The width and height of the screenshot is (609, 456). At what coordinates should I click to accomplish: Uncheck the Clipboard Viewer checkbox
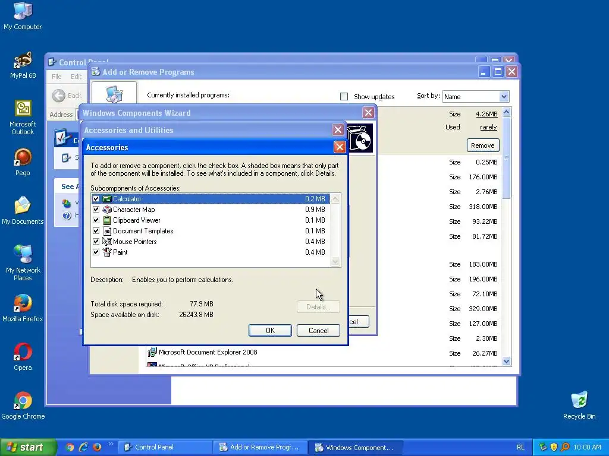(96, 220)
